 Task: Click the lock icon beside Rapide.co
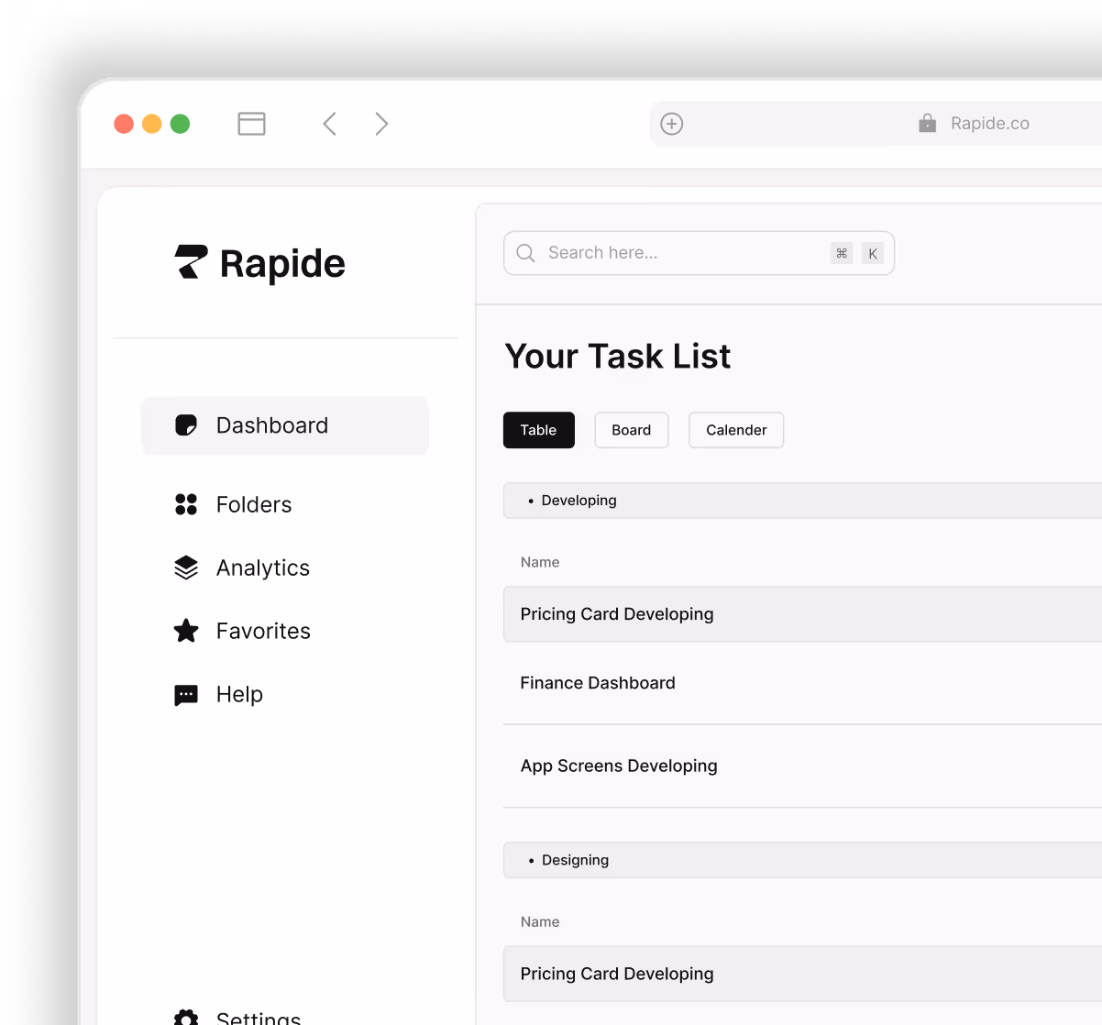click(x=926, y=123)
